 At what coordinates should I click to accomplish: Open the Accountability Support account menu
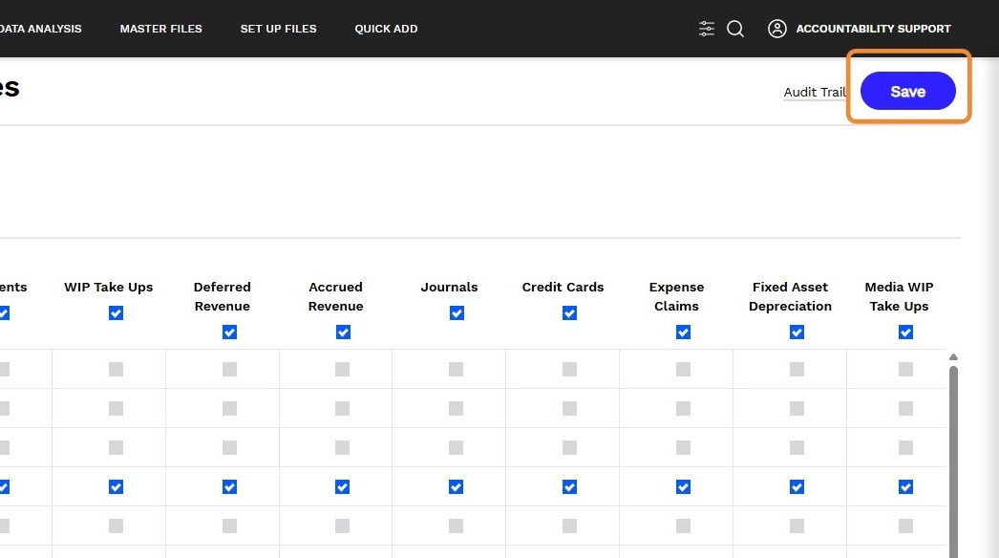[873, 29]
